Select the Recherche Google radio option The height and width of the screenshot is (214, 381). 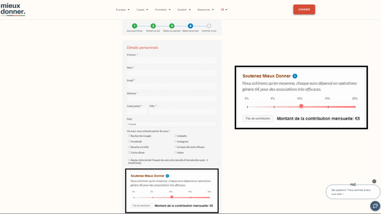(x=129, y=136)
